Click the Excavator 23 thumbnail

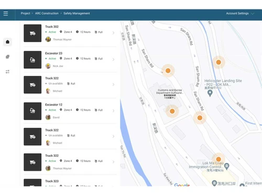point(32,60)
